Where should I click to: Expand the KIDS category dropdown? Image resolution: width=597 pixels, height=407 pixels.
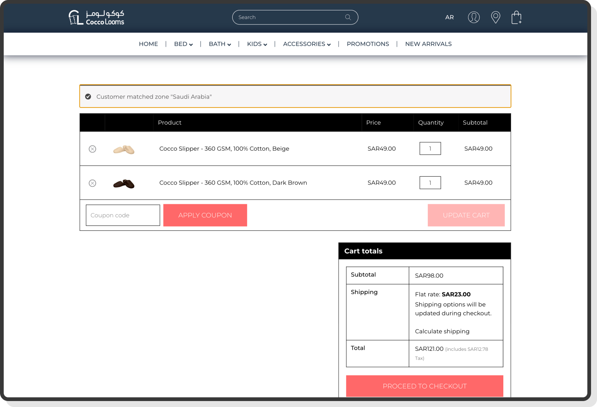(256, 44)
